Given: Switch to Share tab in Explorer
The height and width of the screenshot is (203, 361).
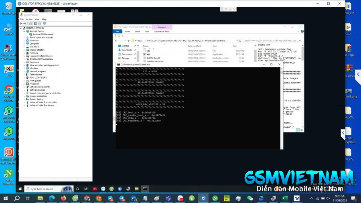Looking at the screenshot, I should (137, 32).
